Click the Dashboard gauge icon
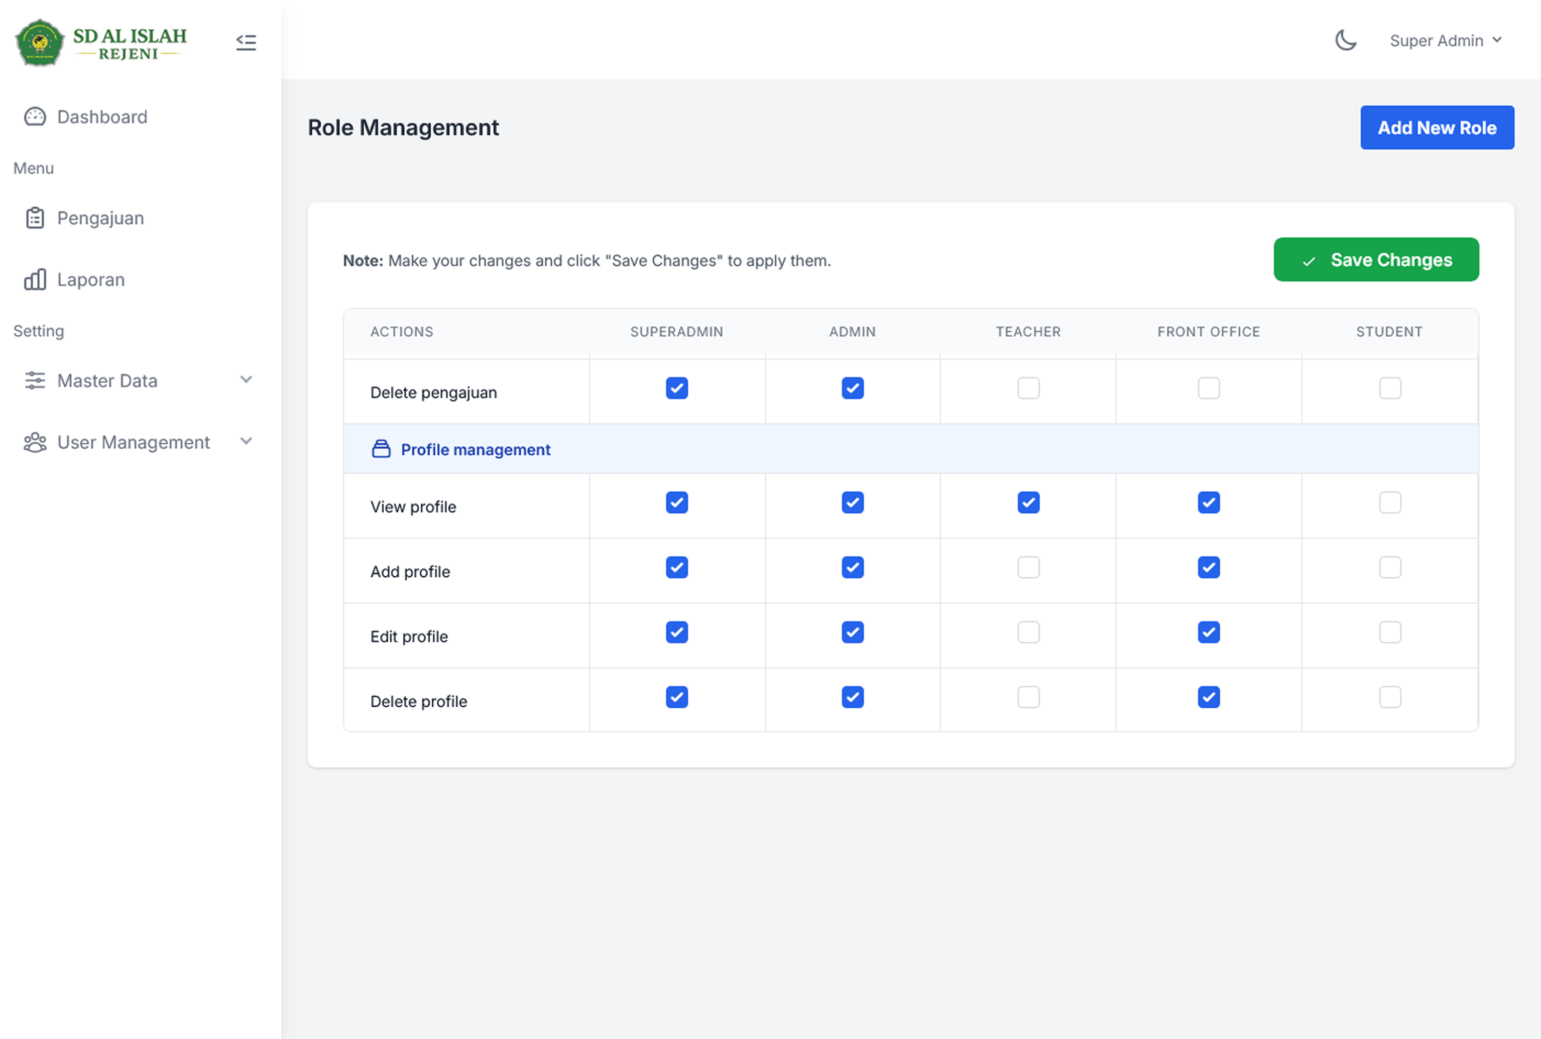The image size is (1541, 1039). pyautogui.click(x=35, y=117)
